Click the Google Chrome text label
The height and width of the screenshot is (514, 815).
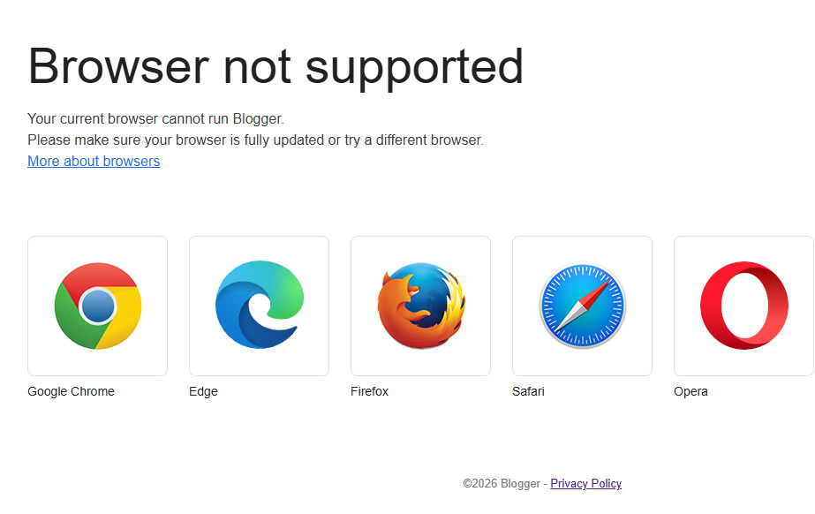(72, 391)
